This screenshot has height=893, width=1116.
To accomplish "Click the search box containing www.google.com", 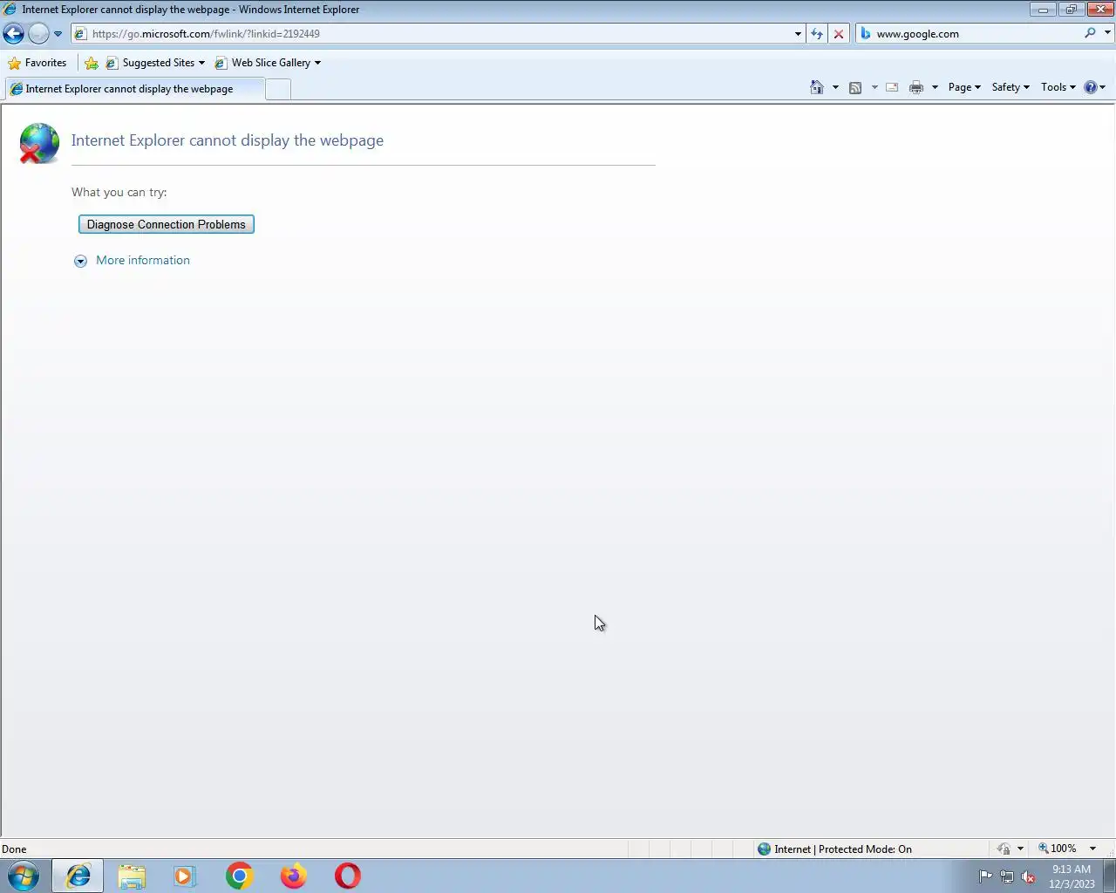I will pyautogui.click(x=970, y=34).
